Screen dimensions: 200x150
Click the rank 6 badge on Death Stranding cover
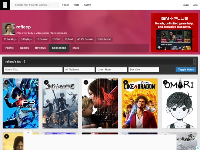click(x=7, y=136)
